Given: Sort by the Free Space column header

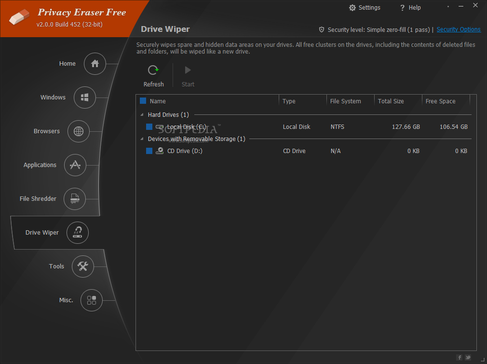Looking at the screenshot, I should [x=440, y=101].
